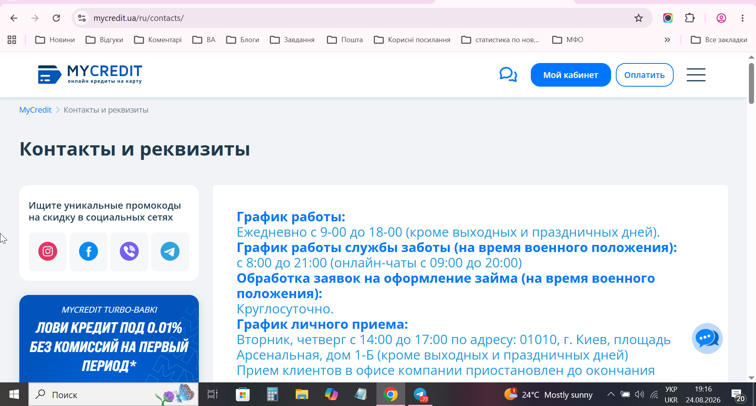Viewport: 756px width, 406px height.
Task: Open Chrome's three-dot menu
Action: tap(742, 18)
